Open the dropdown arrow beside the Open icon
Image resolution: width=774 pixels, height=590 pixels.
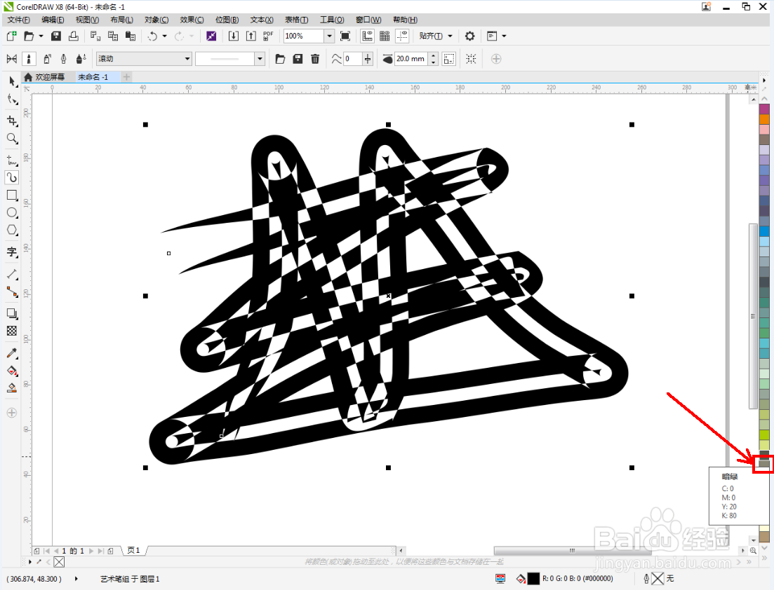(x=41, y=36)
